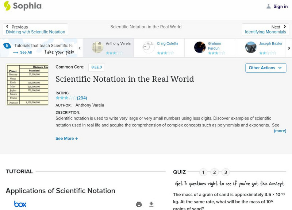Click the star rating under RATING
Screen dimensions: 292x210
point(66,98)
